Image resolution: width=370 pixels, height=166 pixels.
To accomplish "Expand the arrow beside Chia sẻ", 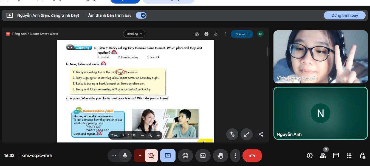I will (250, 34).
